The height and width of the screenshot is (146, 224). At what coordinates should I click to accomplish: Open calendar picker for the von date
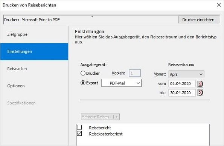tap(200, 84)
